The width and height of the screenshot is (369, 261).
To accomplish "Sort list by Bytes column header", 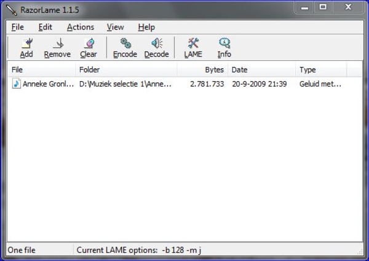I will pyautogui.click(x=202, y=69).
